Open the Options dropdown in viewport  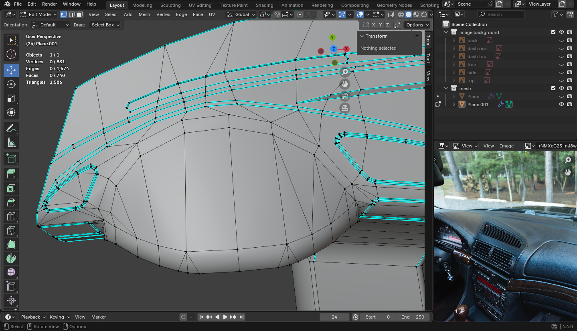[x=417, y=25]
